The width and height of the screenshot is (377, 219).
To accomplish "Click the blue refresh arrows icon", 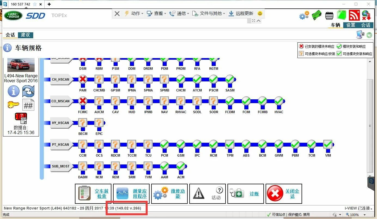I will [28, 91].
